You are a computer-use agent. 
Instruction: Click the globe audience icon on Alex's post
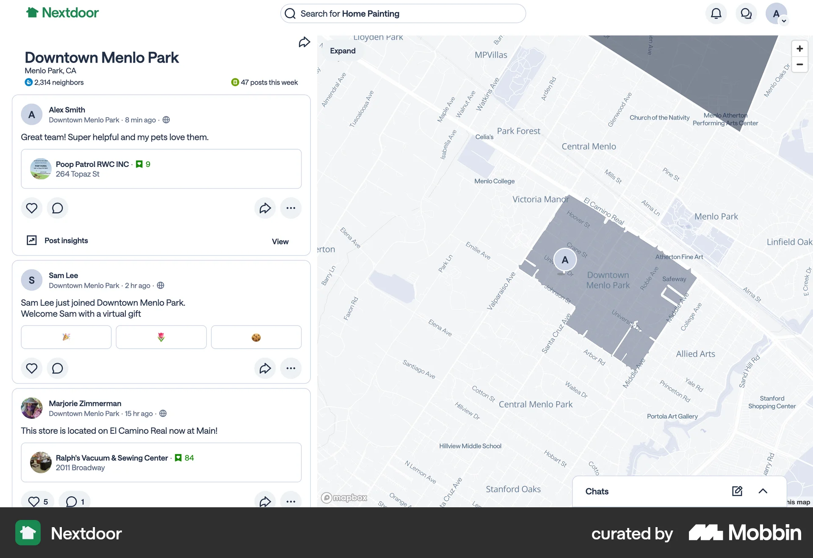(166, 120)
